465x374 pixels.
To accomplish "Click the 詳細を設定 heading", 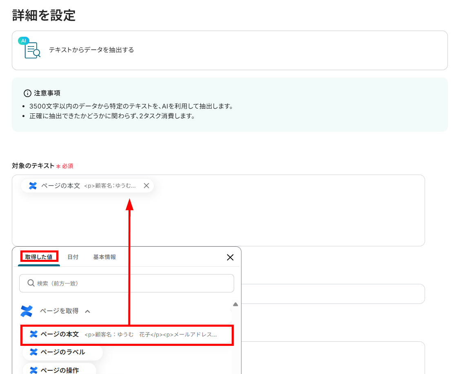I will [x=44, y=15].
